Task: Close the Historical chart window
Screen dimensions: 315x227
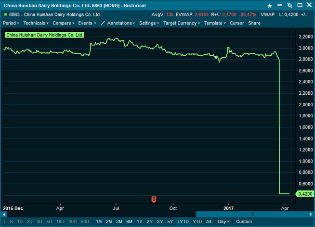Action: (309, 5)
